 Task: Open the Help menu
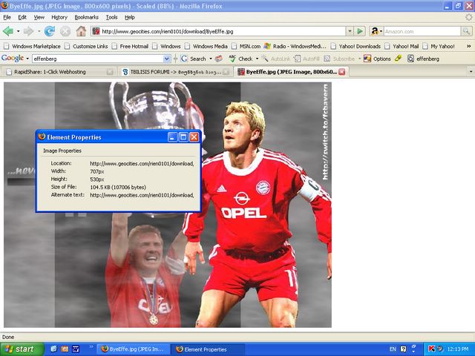tap(130, 17)
